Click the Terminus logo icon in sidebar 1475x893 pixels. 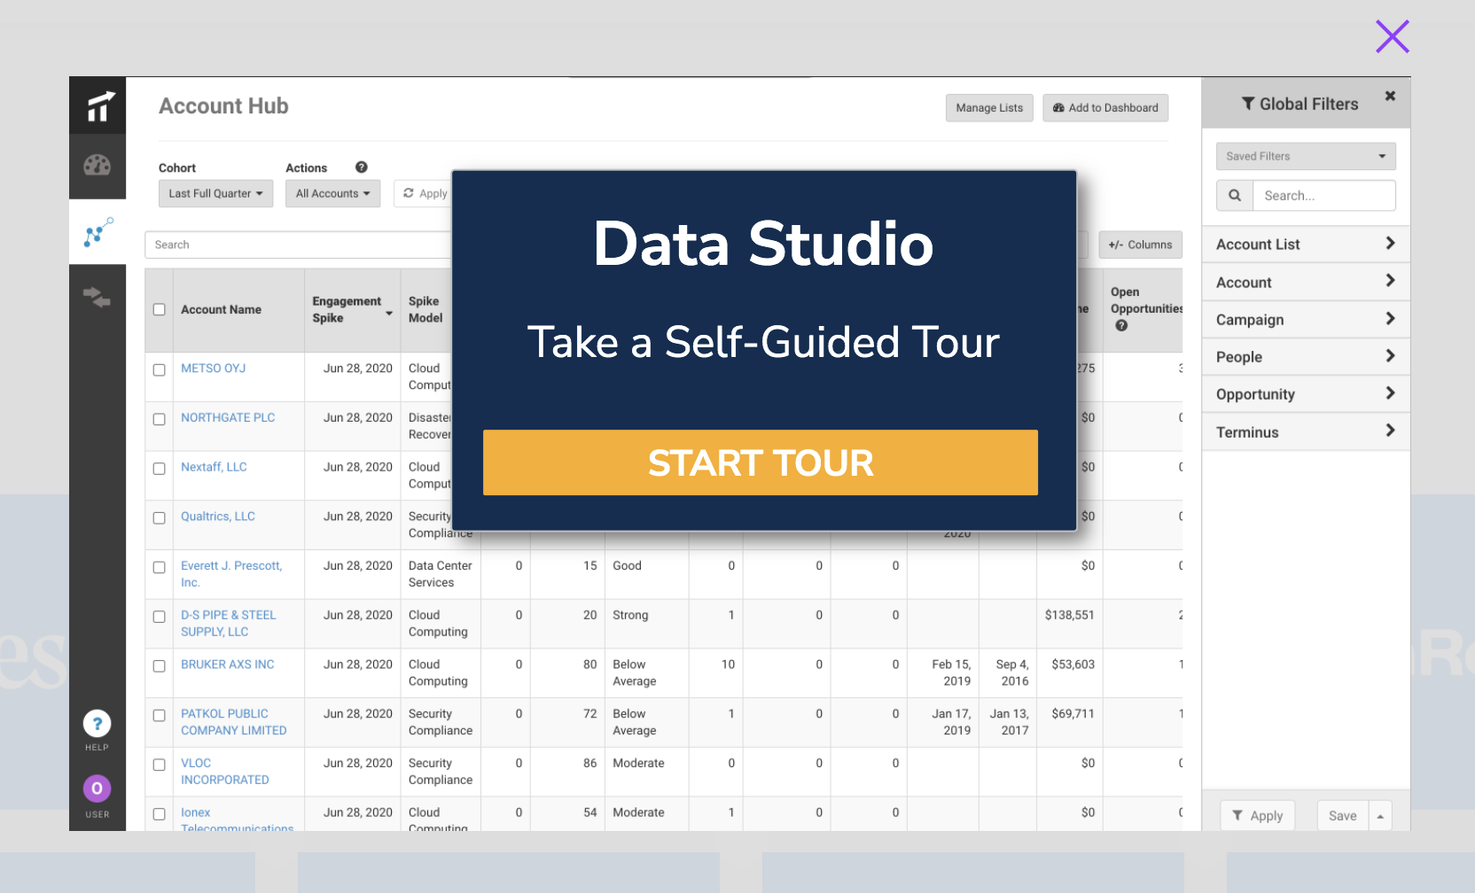[98, 106]
